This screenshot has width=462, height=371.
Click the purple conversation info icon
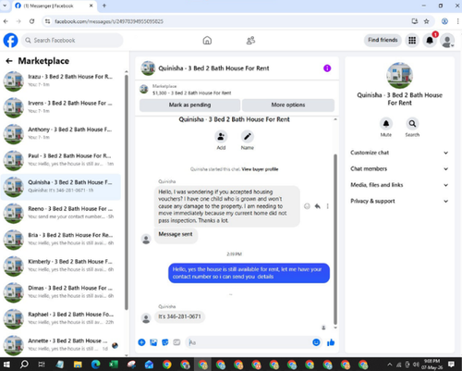point(327,68)
